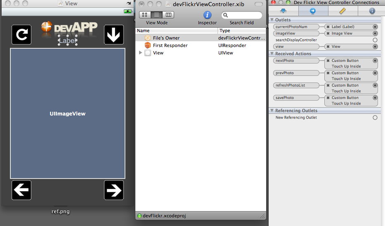Disconnect the imageView outlet with its x

[328, 33]
